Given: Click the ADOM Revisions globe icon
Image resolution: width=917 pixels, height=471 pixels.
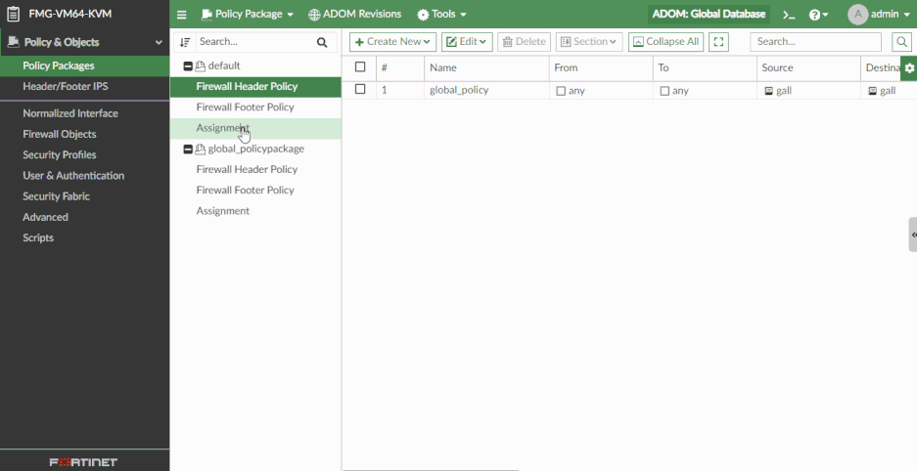Looking at the screenshot, I should click(x=314, y=15).
